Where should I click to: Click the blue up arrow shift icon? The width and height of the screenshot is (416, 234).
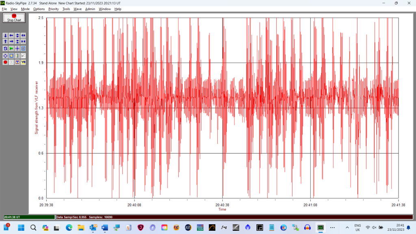click(5, 41)
